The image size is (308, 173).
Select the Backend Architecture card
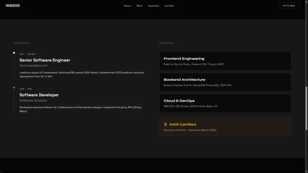click(x=225, y=82)
